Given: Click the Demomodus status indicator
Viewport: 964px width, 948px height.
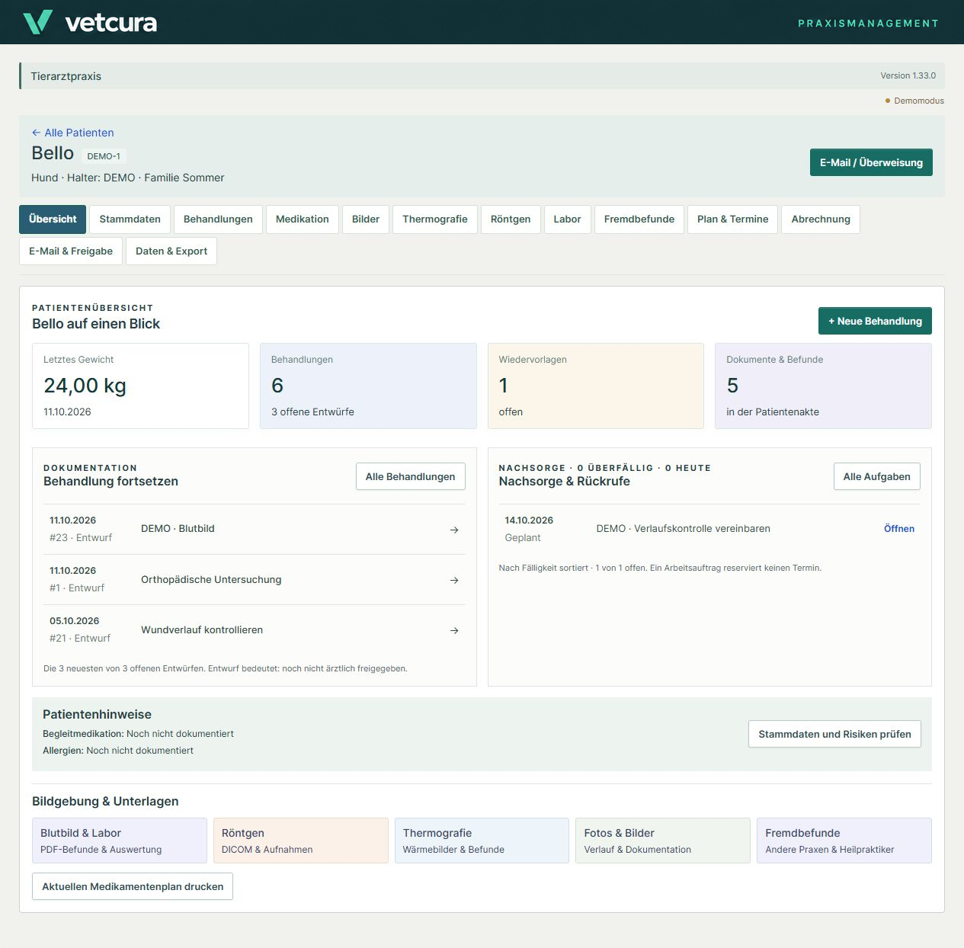Looking at the screenshot, I should point(914,101).
